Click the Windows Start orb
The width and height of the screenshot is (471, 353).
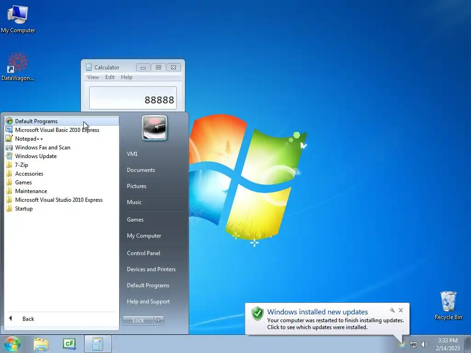(x=12, y=344)
